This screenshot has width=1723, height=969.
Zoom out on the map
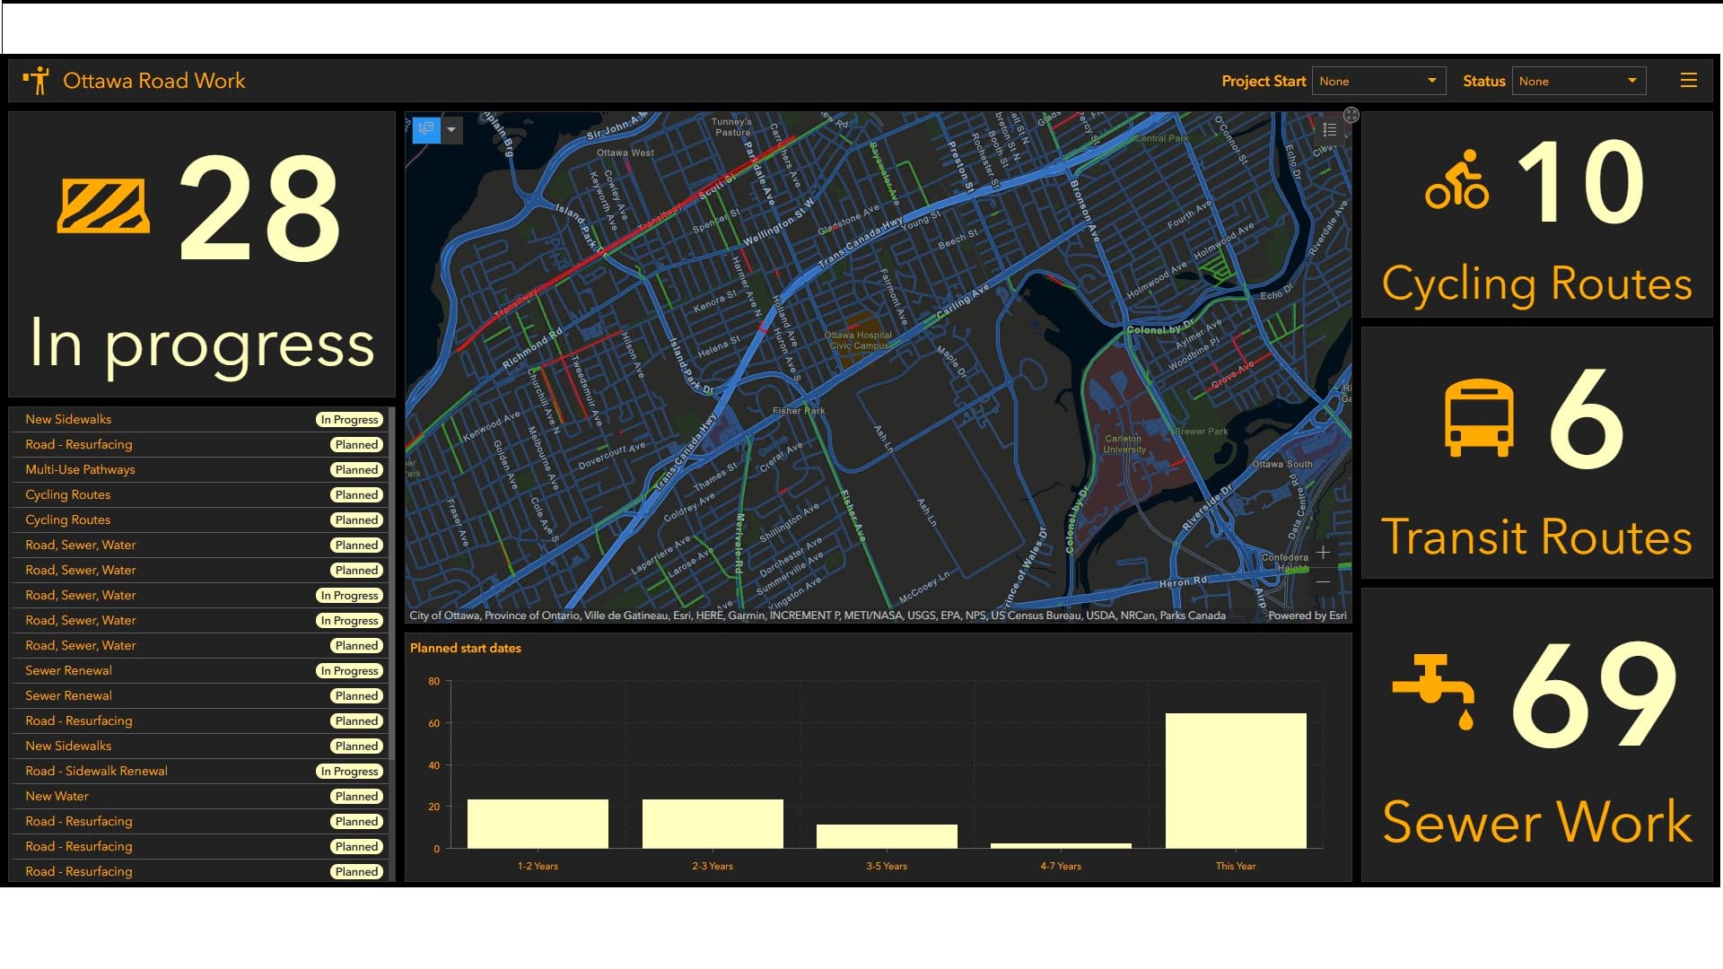coord(1323,582)
